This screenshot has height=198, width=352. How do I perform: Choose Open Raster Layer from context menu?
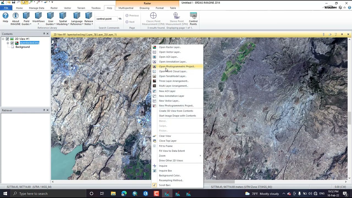pos(177,47)
